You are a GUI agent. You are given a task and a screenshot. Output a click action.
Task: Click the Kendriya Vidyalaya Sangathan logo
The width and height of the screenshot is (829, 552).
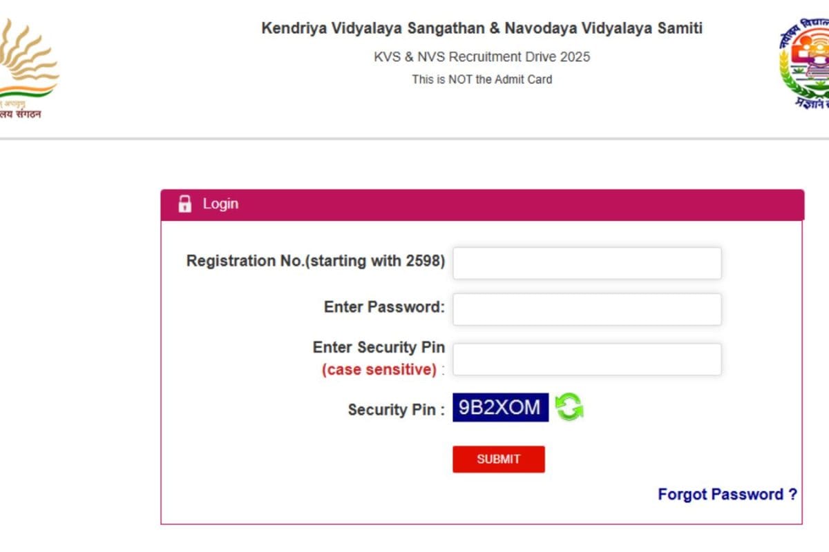28,59
